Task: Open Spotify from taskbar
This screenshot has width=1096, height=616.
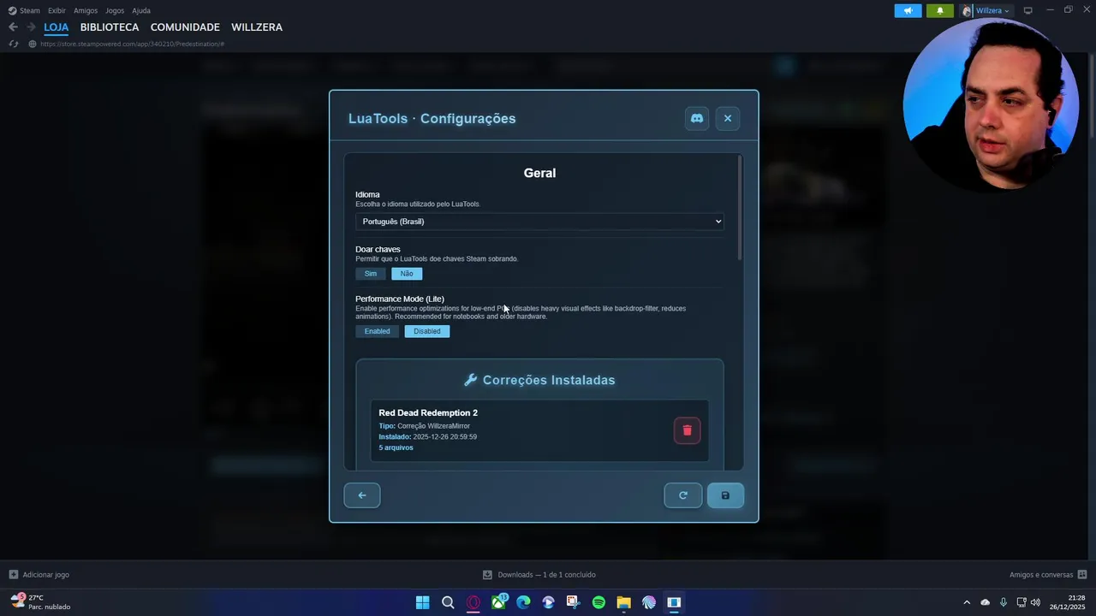Action: point(599,602)
